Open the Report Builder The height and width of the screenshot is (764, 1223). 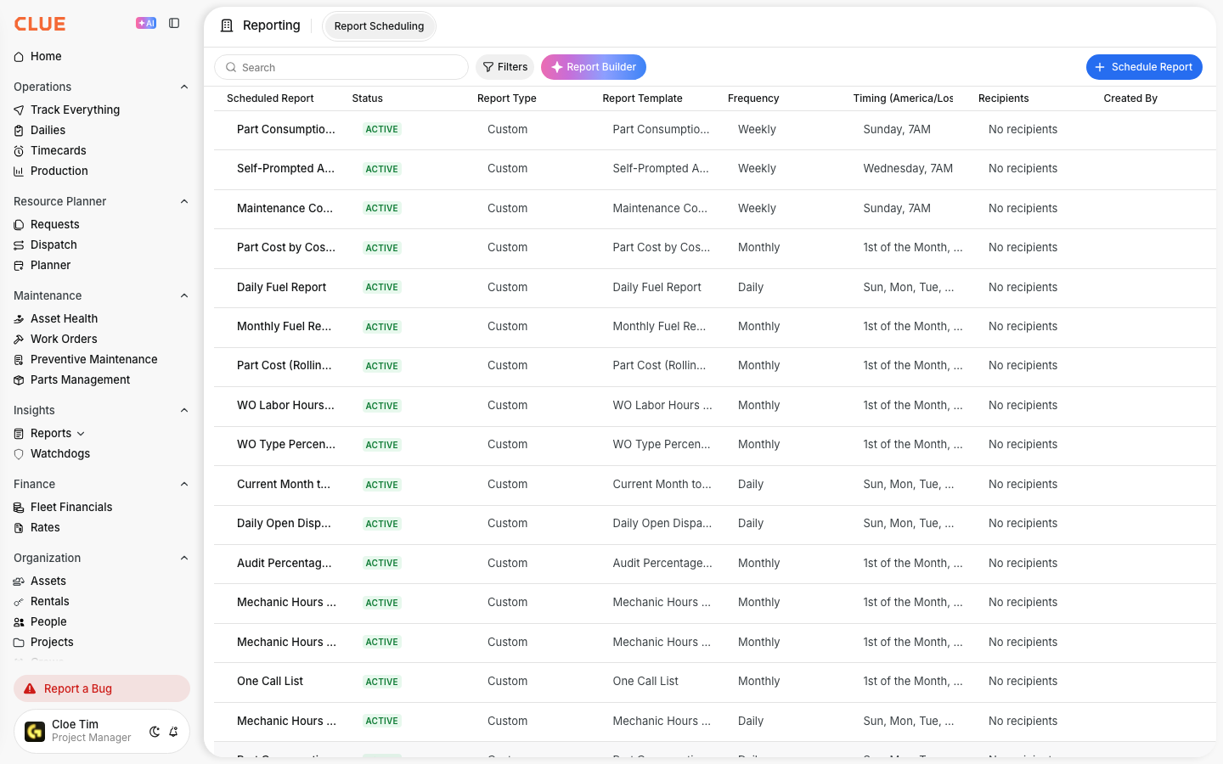pyautogui.click(x=594, y=67)
